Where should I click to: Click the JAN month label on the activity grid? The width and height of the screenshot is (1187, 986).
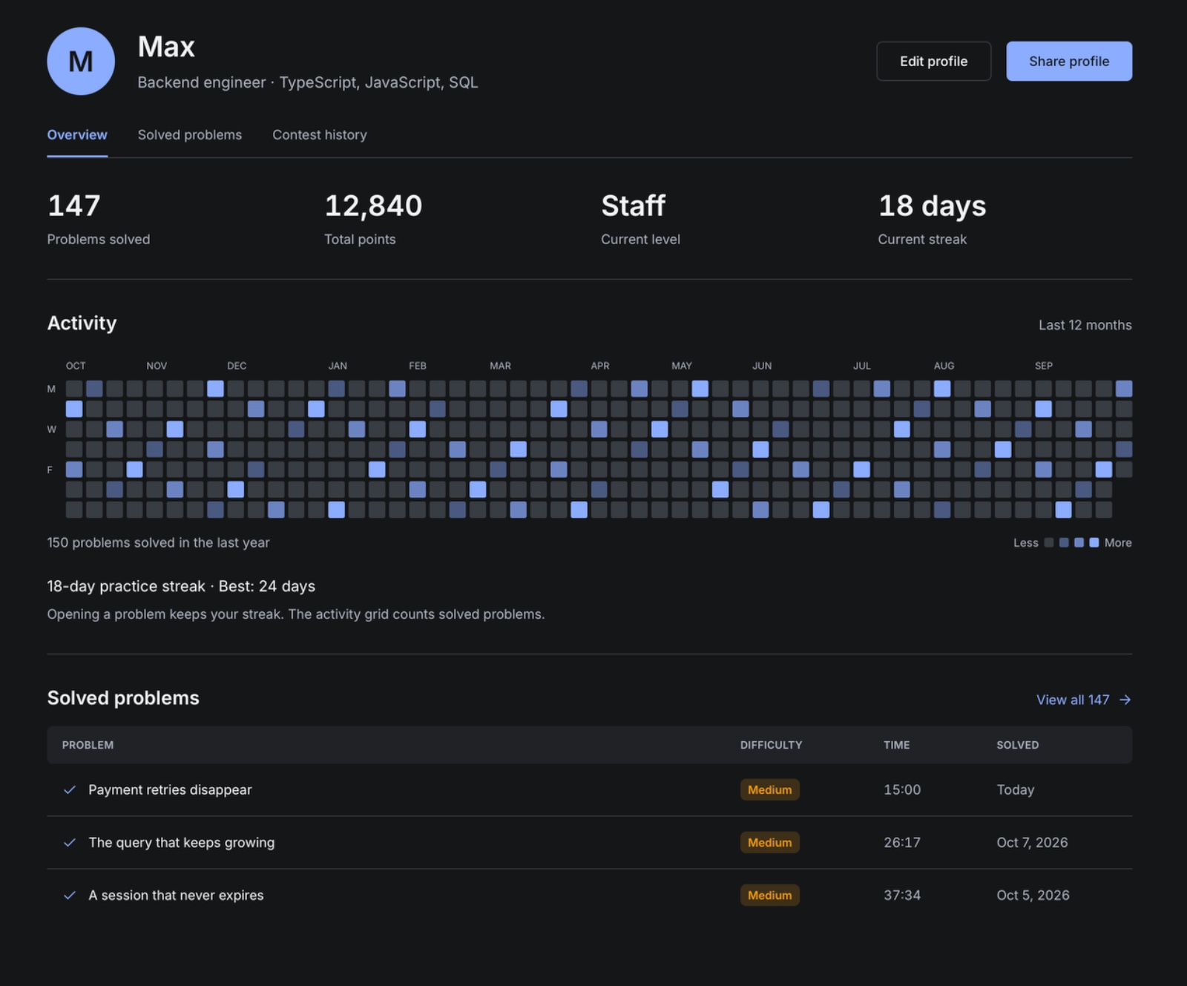coord(338,366)
